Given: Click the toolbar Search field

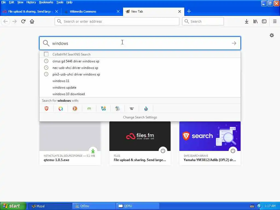Looking at the screenshot, I should pyautogui.click(x=203, y=21).
